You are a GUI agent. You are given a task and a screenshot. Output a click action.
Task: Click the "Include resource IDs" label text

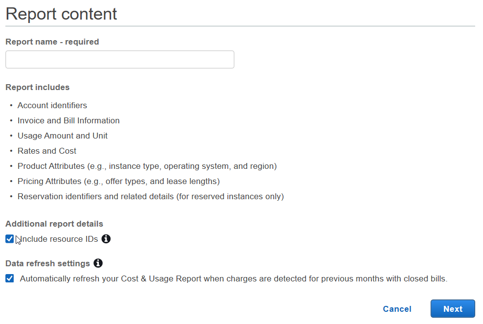coord(59,239)
